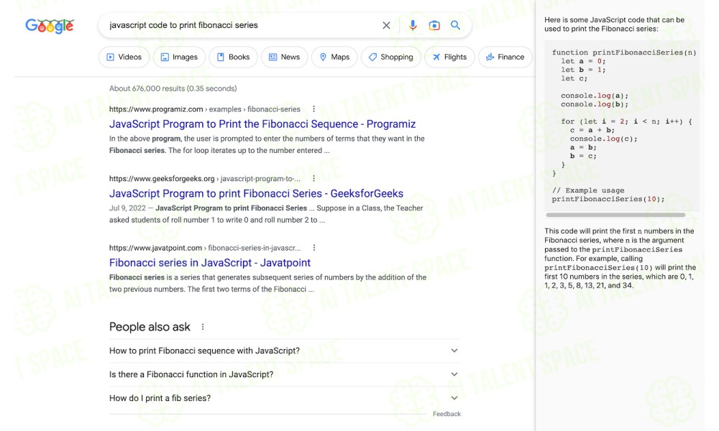Open the Programiz Fibonacci Sequence result
This screenshot has height=431, width=719.
[x=262, y=124]
